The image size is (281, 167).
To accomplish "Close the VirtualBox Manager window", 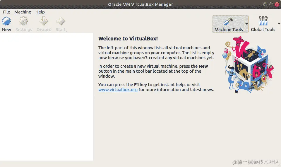I will [277, 4].
